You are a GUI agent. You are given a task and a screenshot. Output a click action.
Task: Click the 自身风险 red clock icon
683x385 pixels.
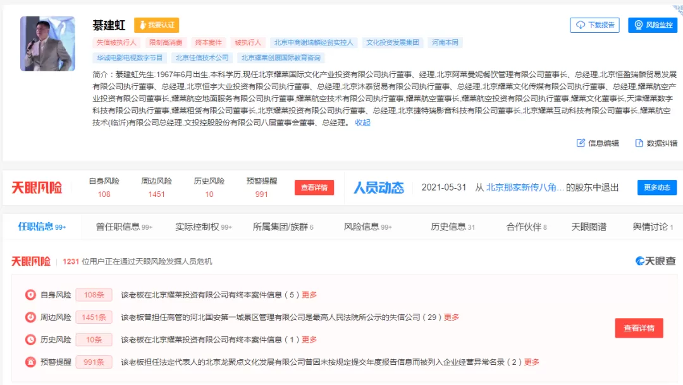[30, 295]
